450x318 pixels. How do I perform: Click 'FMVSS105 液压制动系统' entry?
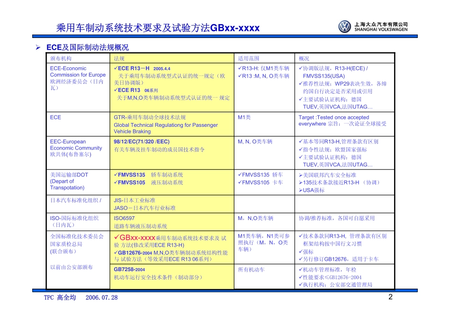pos(148,183)
